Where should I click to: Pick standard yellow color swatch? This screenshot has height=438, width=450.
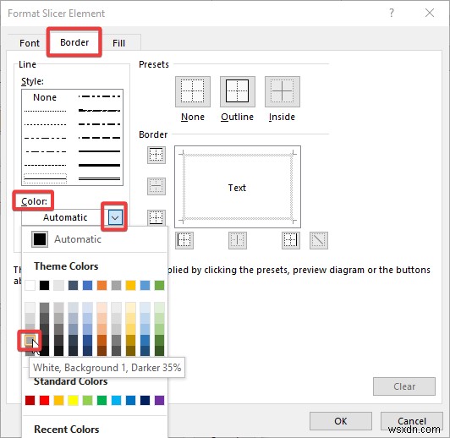74,400
